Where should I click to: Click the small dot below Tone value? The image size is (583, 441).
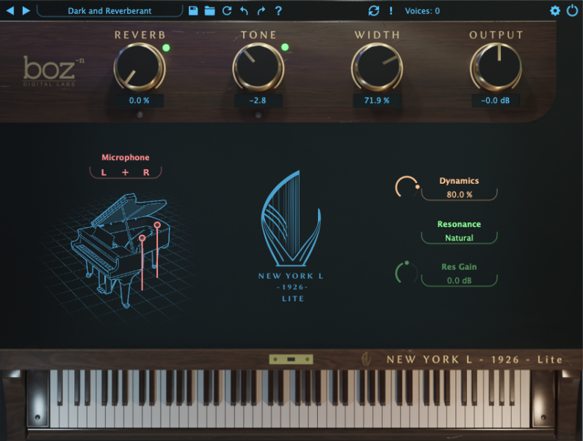click(x=258, y=115)
